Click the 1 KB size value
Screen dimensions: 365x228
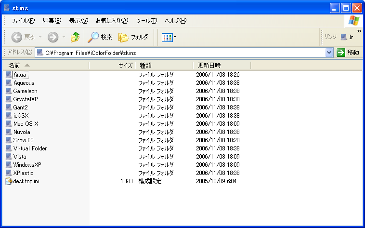(x=126, y=181)
